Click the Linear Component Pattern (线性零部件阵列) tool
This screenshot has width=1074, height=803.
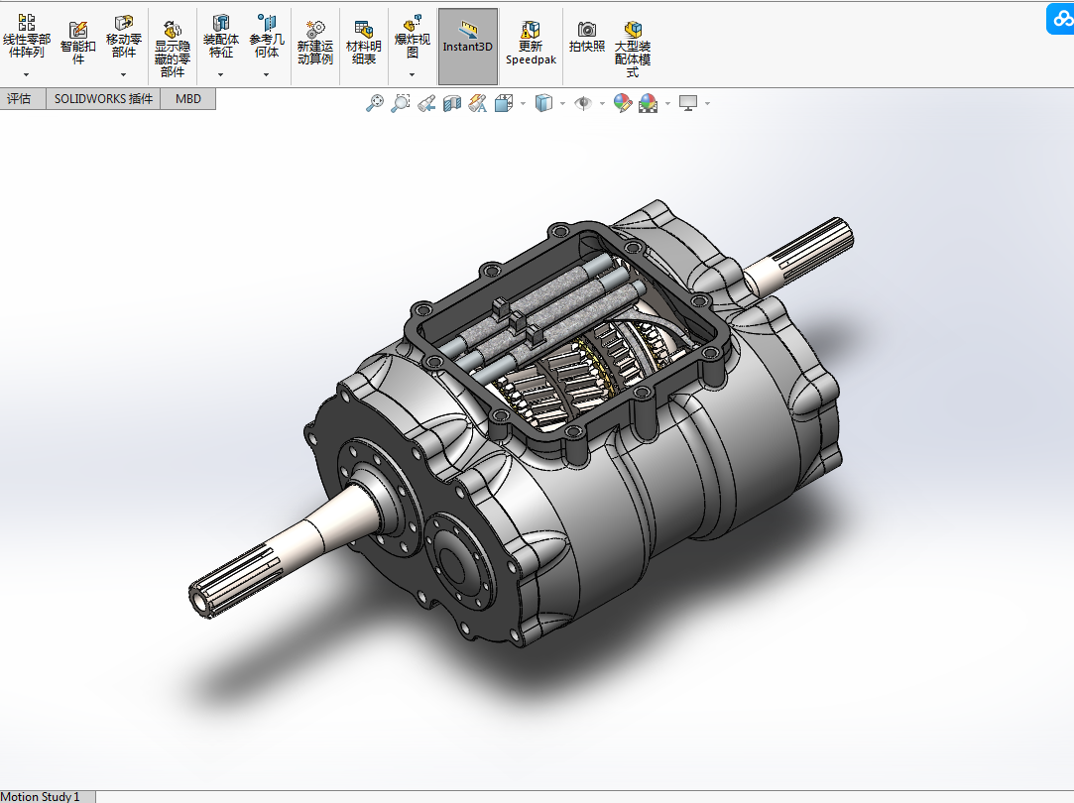pyautogui.click(x=26, y=37)
